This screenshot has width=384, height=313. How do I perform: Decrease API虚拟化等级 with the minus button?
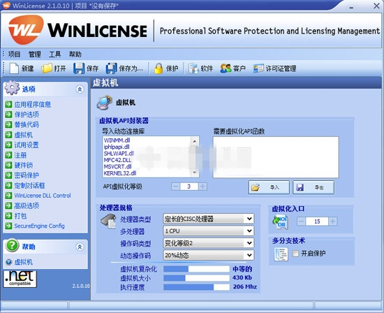tap(175, 187)
